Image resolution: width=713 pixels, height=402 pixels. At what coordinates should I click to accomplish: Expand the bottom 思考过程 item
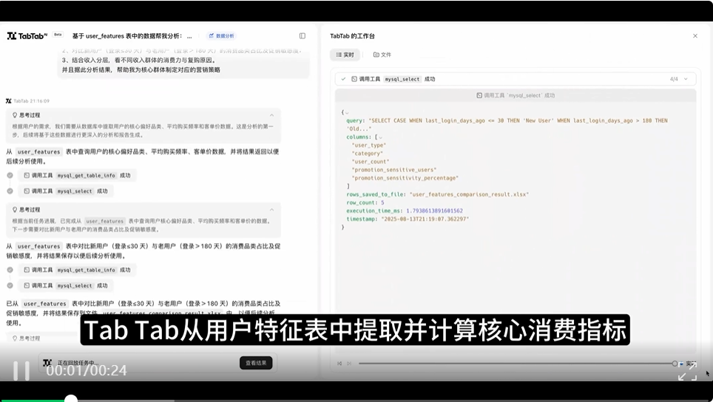[27, 338]
